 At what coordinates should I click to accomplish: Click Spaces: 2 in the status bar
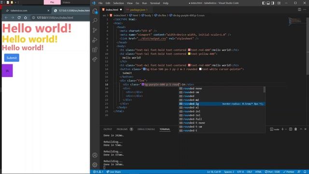229,172
